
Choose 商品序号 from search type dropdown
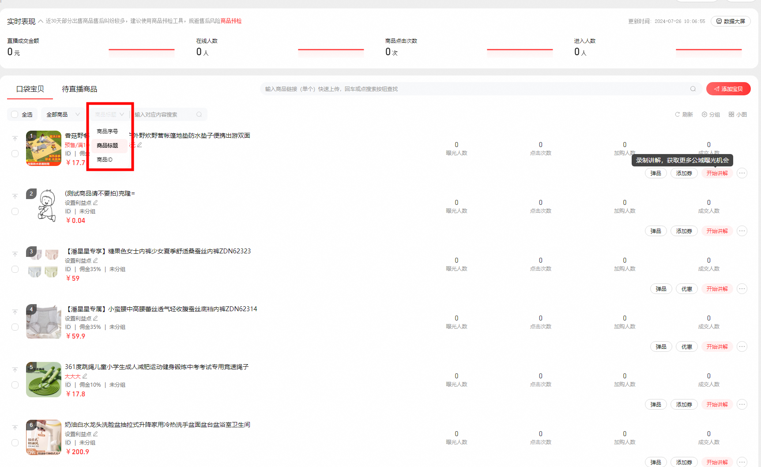(107, 131)
